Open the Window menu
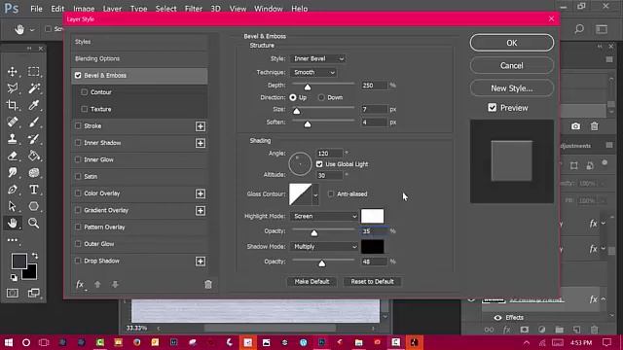Viewport: 623px width, 350px height. pyautogui.click(x=269, y=9)
